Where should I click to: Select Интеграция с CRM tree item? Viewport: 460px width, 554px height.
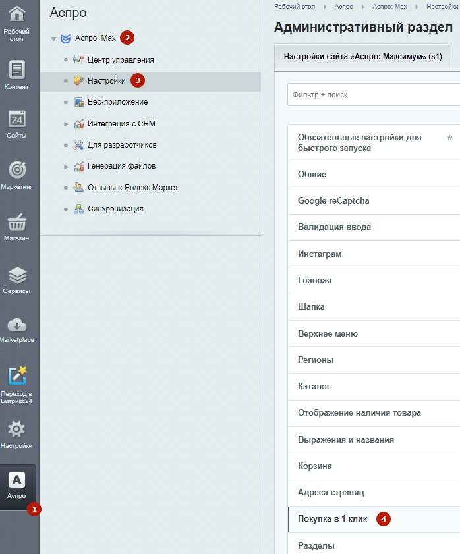[x=121, y=124]
